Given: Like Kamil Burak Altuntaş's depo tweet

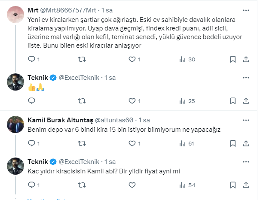Looking at the screenshot, I should tap(132, 143).
